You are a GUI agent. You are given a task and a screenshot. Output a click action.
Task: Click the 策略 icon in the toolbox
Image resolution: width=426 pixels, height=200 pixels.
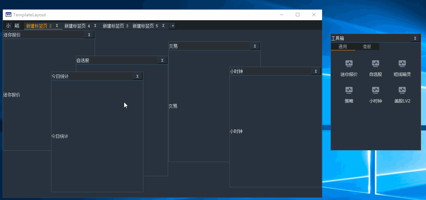point(349,90)
